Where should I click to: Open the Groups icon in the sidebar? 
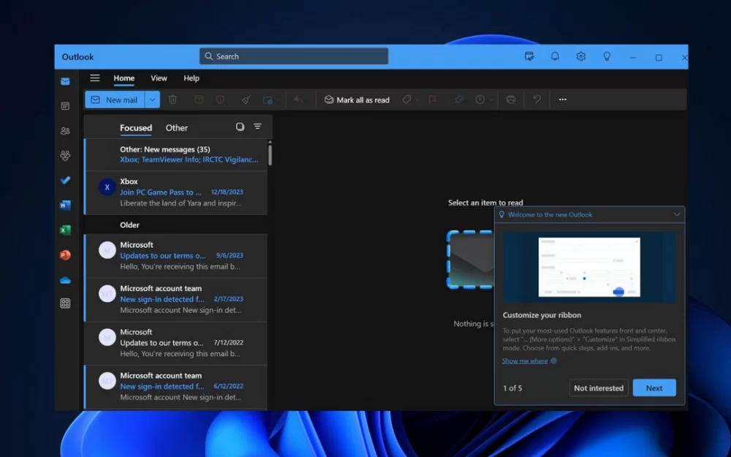65,156
